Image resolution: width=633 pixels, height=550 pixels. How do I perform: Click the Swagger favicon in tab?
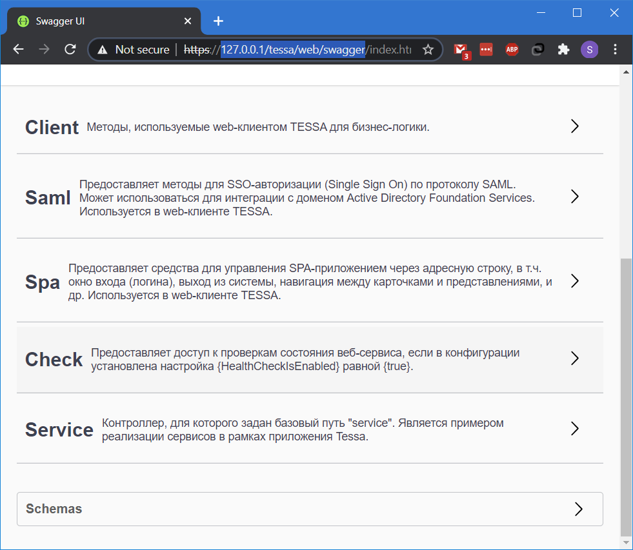23,21
